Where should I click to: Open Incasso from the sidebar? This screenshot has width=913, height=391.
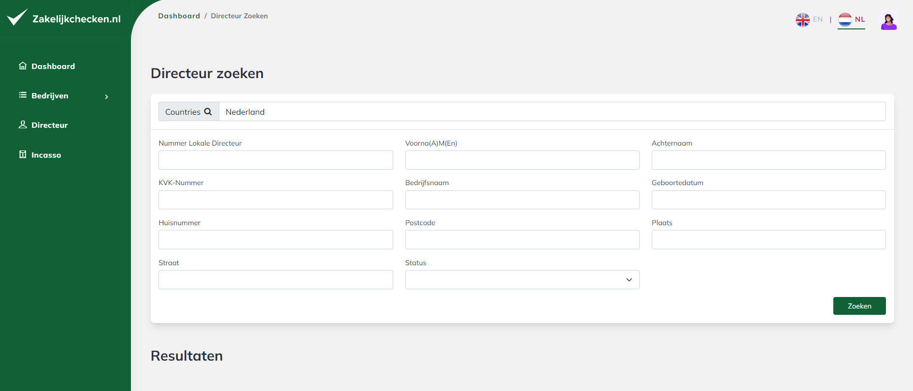click(46, 155)
